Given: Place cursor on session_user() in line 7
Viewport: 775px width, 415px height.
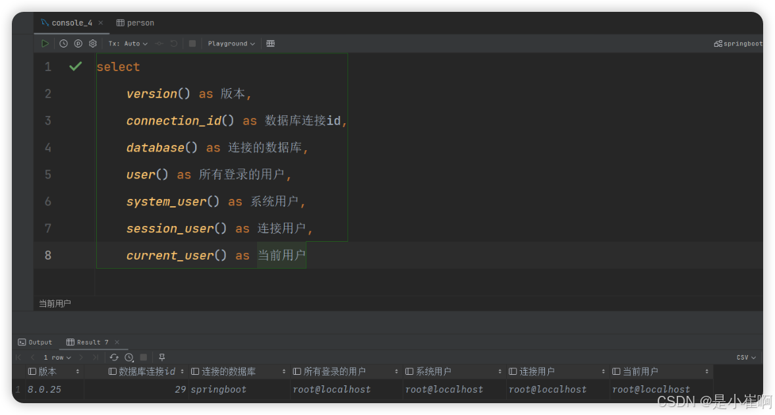Looking at the screenshot, I should [x=177, y=228].
